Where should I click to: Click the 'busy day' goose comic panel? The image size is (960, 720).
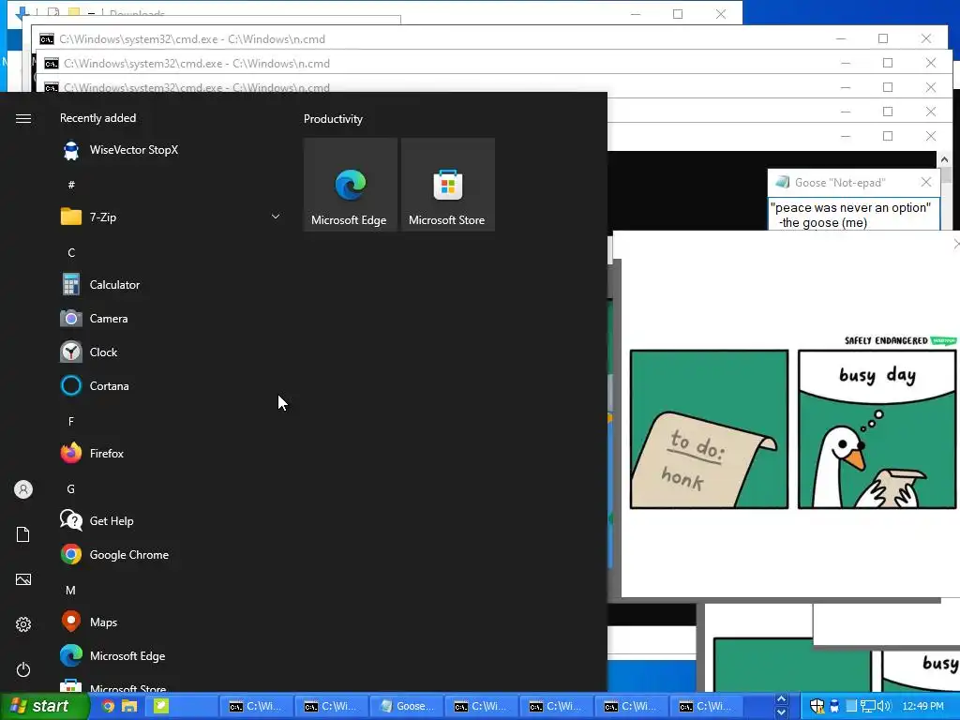click(x=877, y=429)
